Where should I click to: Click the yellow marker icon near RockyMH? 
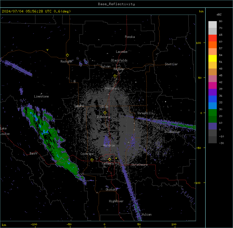pos(68,55)
